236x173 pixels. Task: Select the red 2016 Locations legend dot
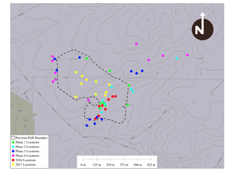(13, 160)
